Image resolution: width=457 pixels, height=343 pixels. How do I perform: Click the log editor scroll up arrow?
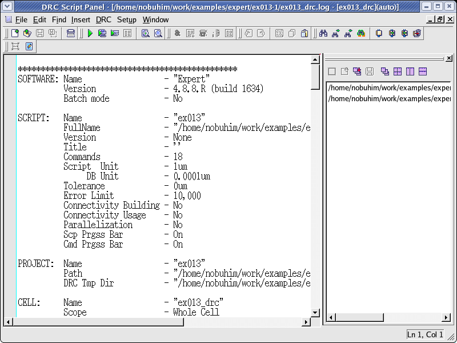tap(315, 60)
